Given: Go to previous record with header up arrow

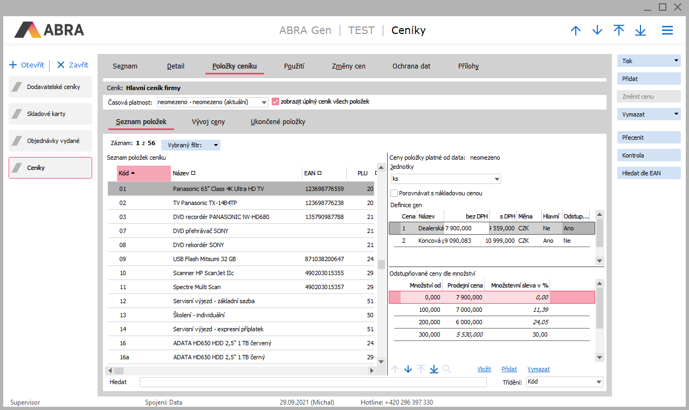Looking at the screenshot, I should tap(576, 30).
